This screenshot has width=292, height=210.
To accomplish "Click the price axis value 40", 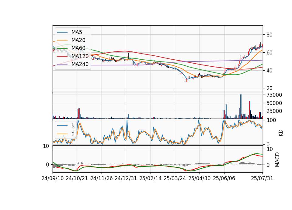I will (269, 70).
